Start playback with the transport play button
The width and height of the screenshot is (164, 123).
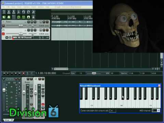(8, 73)
